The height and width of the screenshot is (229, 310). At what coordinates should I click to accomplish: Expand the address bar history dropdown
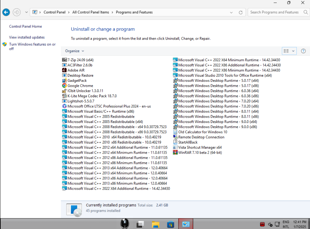coord(231,12)
